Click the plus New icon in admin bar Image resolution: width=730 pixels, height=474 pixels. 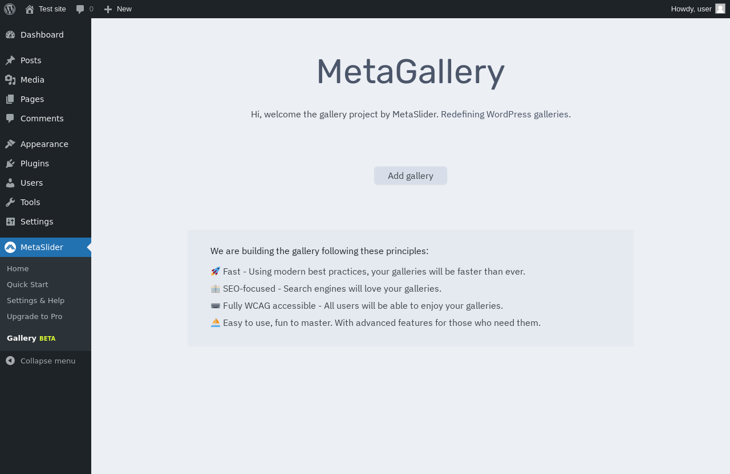pos(108,9)
